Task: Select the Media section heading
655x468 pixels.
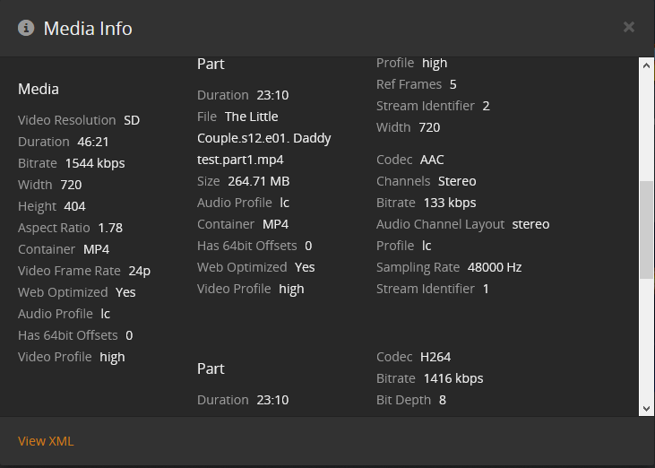Action: pyautogui.click(x=39, y=89)
